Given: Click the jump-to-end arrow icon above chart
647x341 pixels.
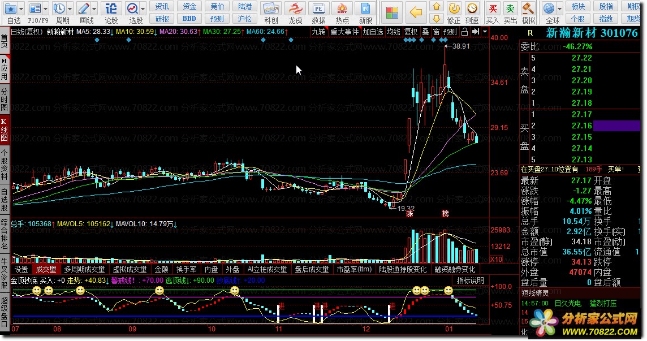Looking at the screenshot, I should [476, 32].
